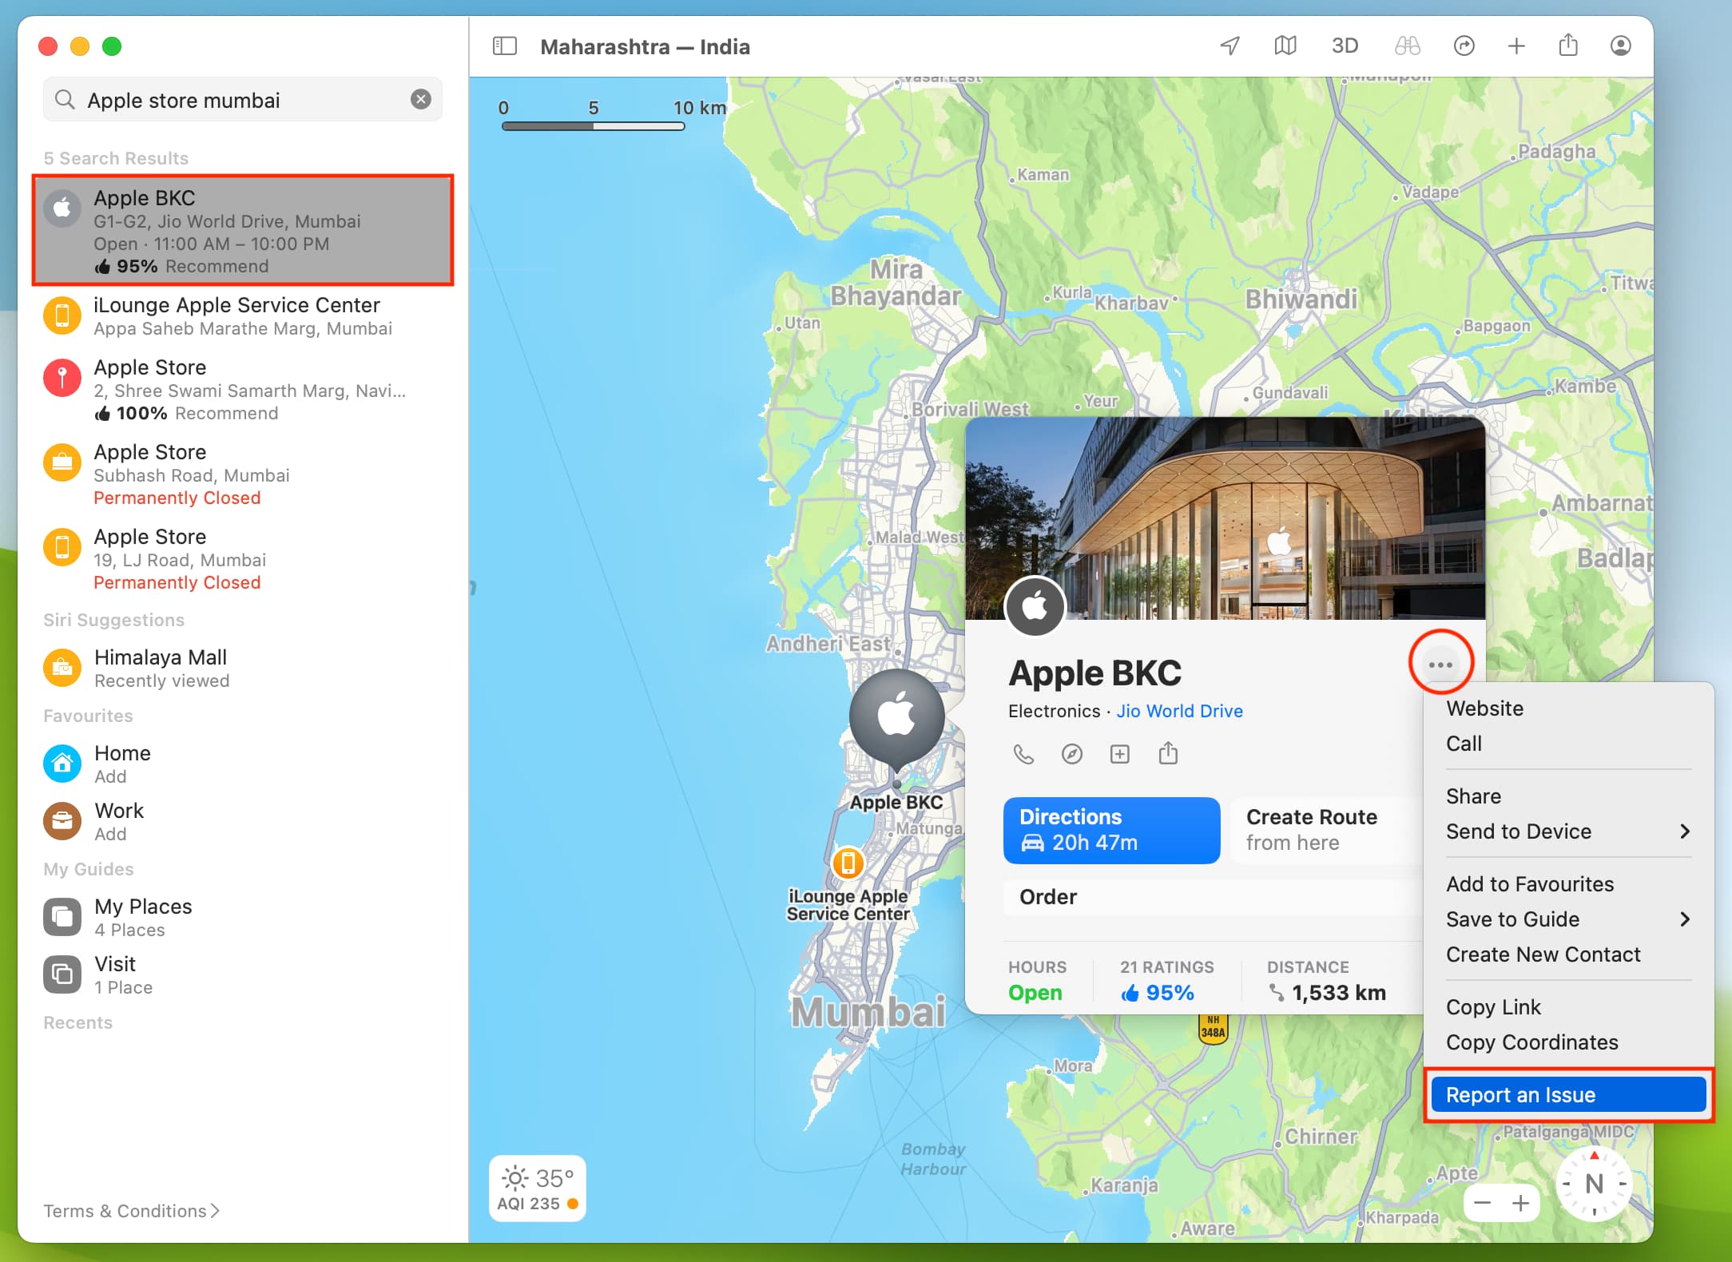Expand Send to Device submenu
The image size is (1732, 1262).
pyautogui.click(x=1569, y=831)
